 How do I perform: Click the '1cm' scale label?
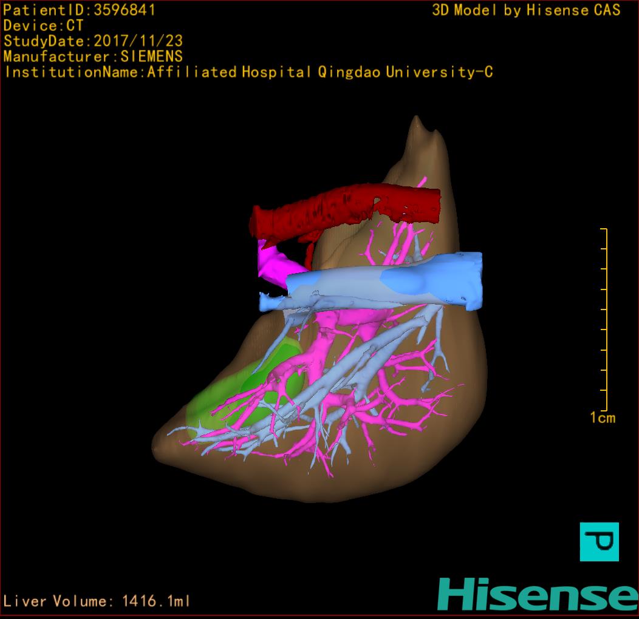603,418
